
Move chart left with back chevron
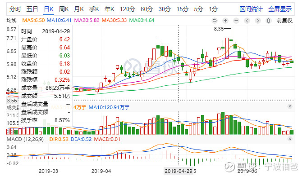[x=247, y=21]
